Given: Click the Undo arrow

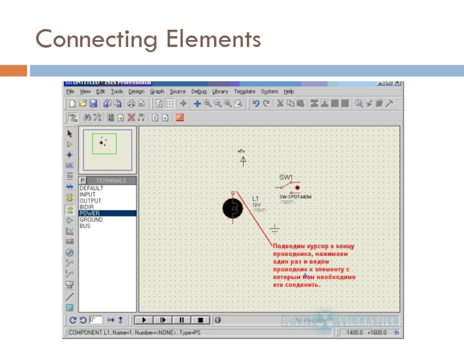Looking at the screenshot, I should point(256,104).
